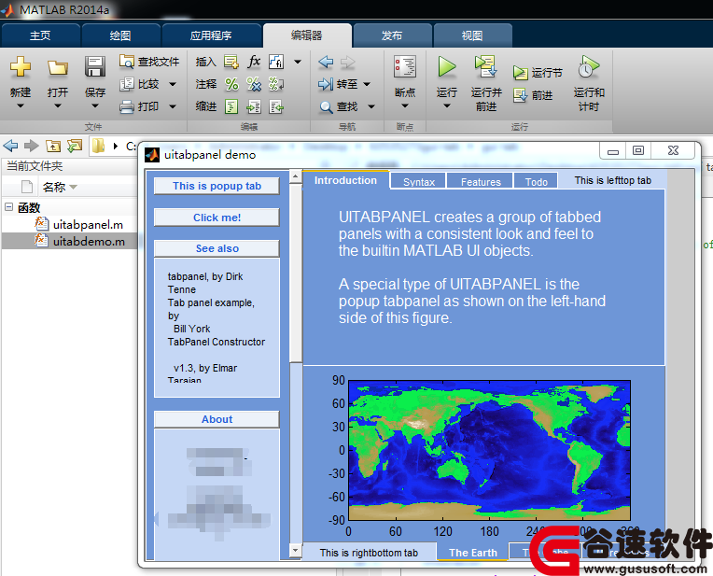This screenshot has width=713, height=576.
Task: Switch to the Apps (应用程序) ribbon tab
Action: 211,35
